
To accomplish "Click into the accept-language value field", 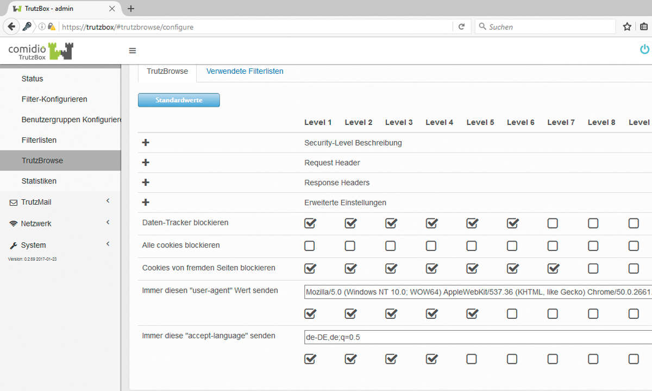I will (x=478, y=337).
